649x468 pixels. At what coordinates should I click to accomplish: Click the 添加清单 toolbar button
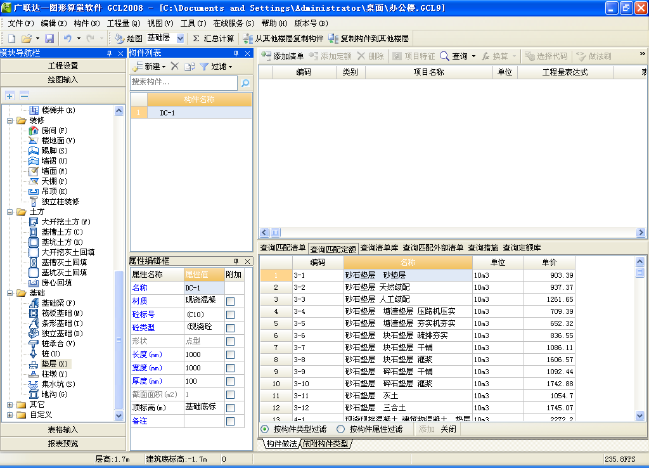pyautogui.click(x=283, y=56)
